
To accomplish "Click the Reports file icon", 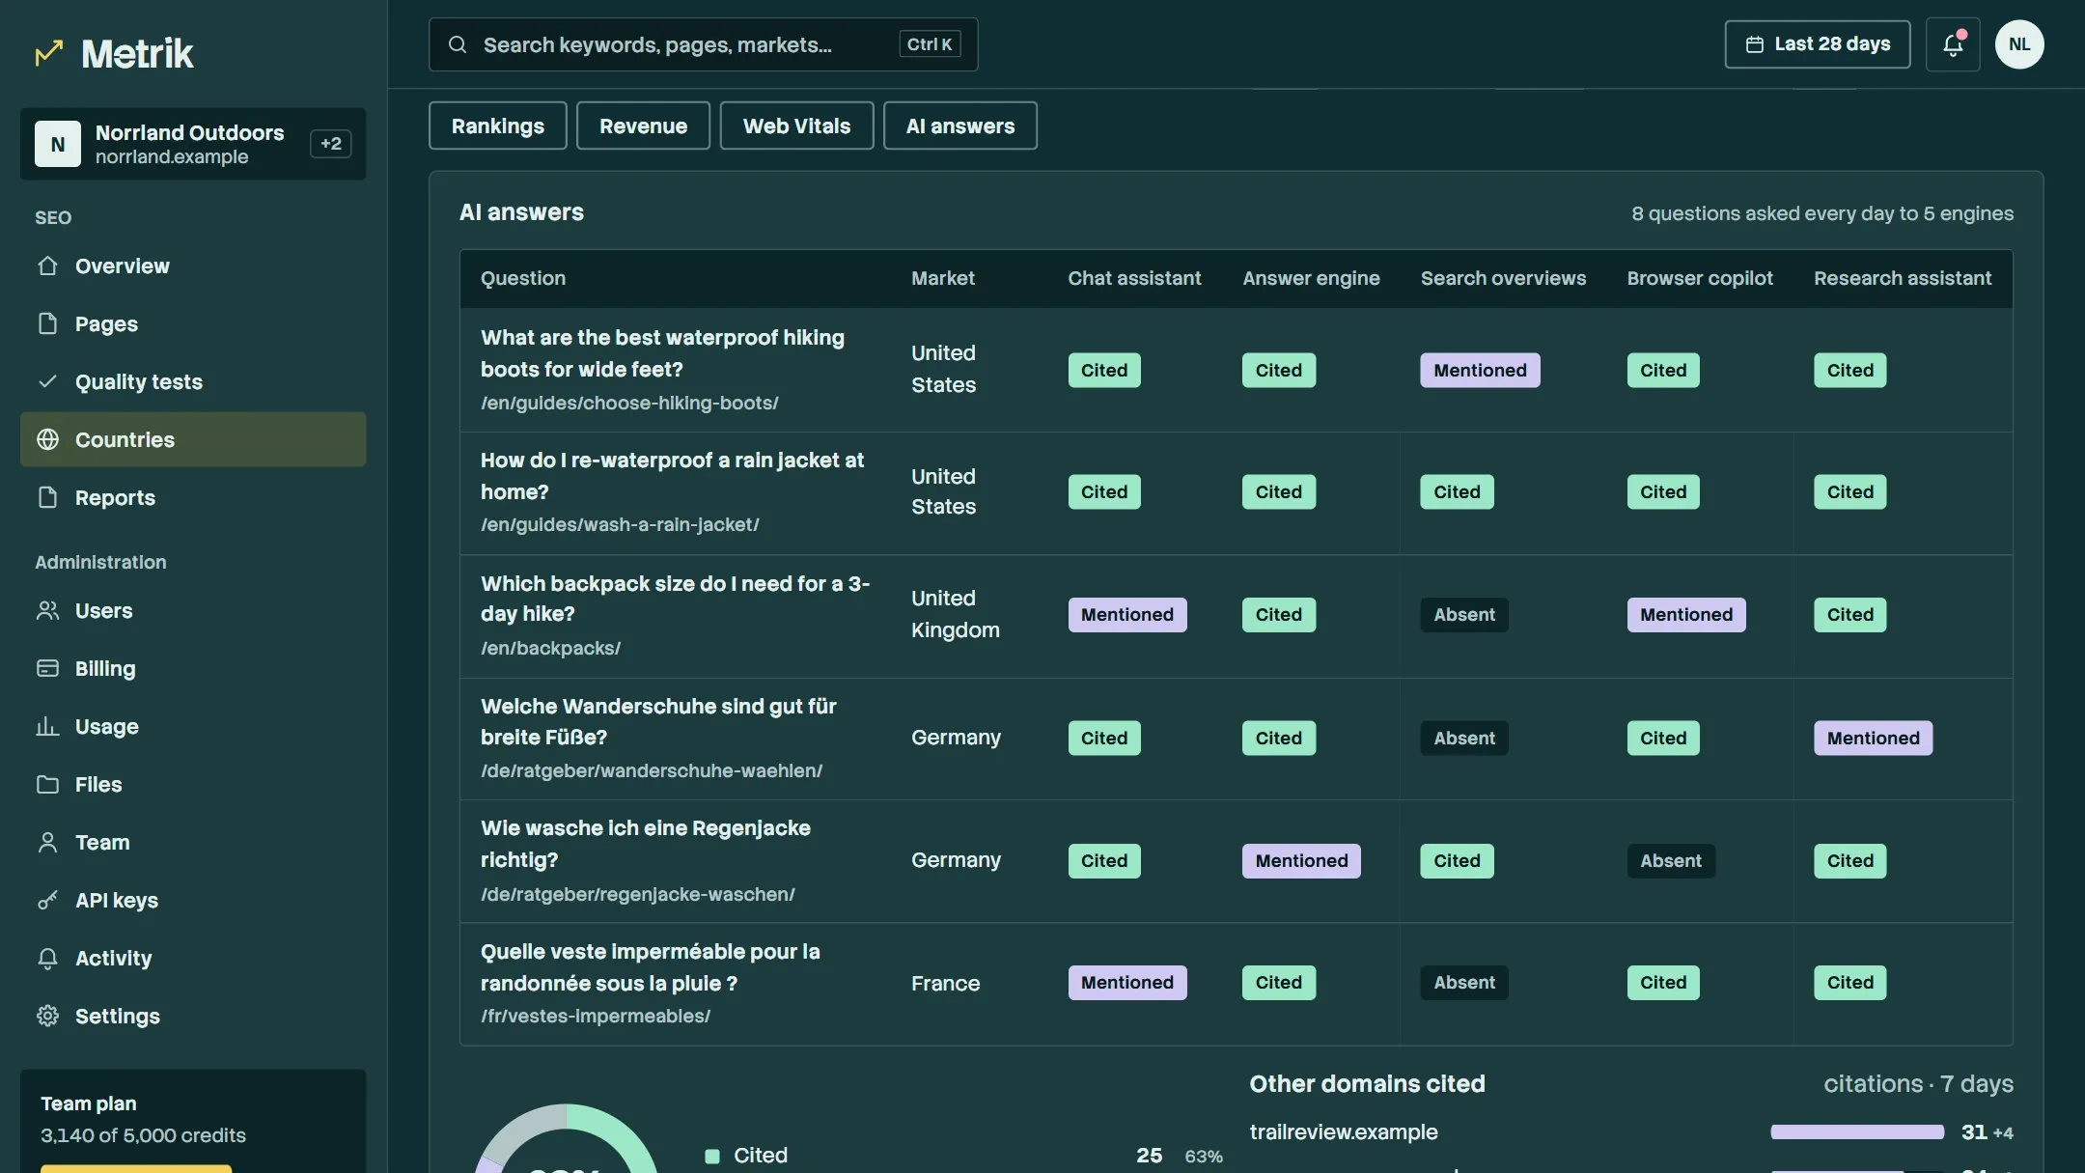I will (47, 497).
